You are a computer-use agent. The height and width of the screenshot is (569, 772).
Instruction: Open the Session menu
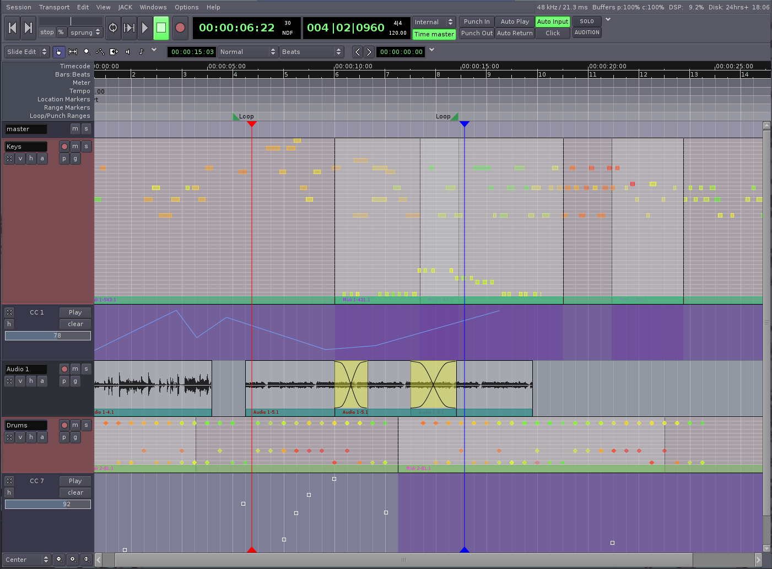point(19,7)
